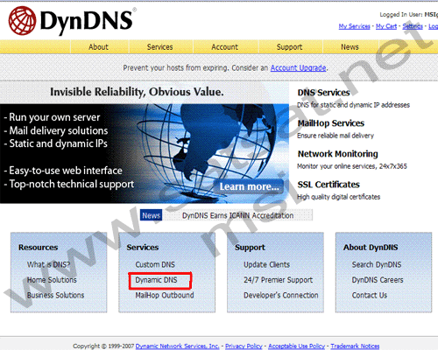Open the MailHop Services heading
438x350 pixels.
[x=331, y=123]
